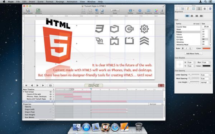The width and height of the screenshot is (215, 134).
Task: Open the Elements toolbar menu
Action: (x=39, y=10)
